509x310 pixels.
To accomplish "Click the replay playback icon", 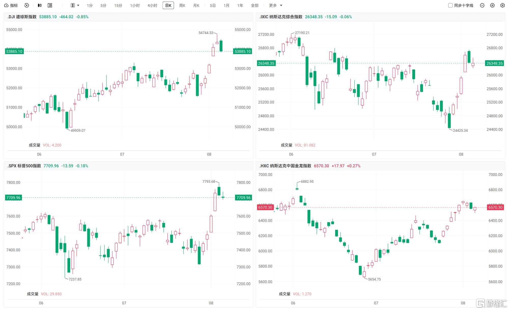I will tap(27, 5).
